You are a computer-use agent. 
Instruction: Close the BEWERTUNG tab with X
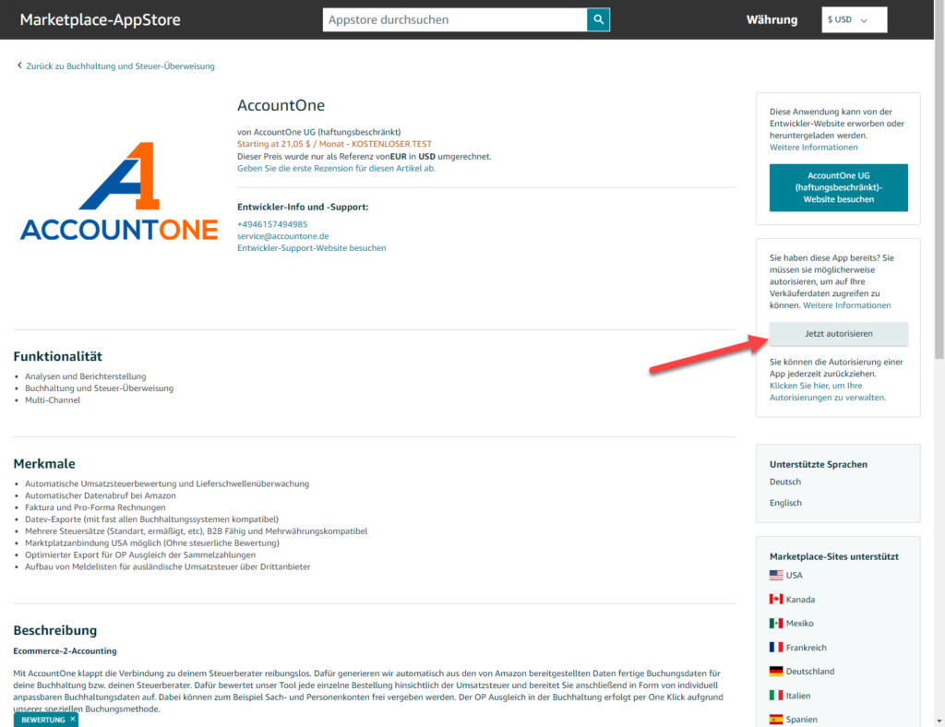pos(72,719)
